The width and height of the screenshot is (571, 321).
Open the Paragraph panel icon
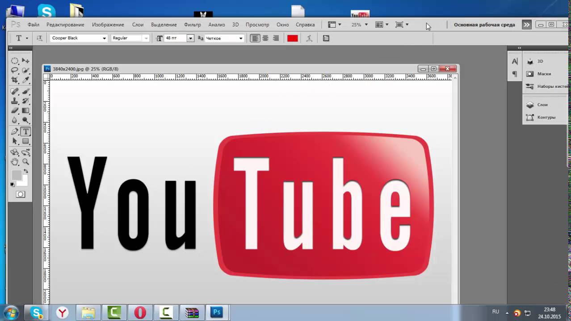[515, 74]
